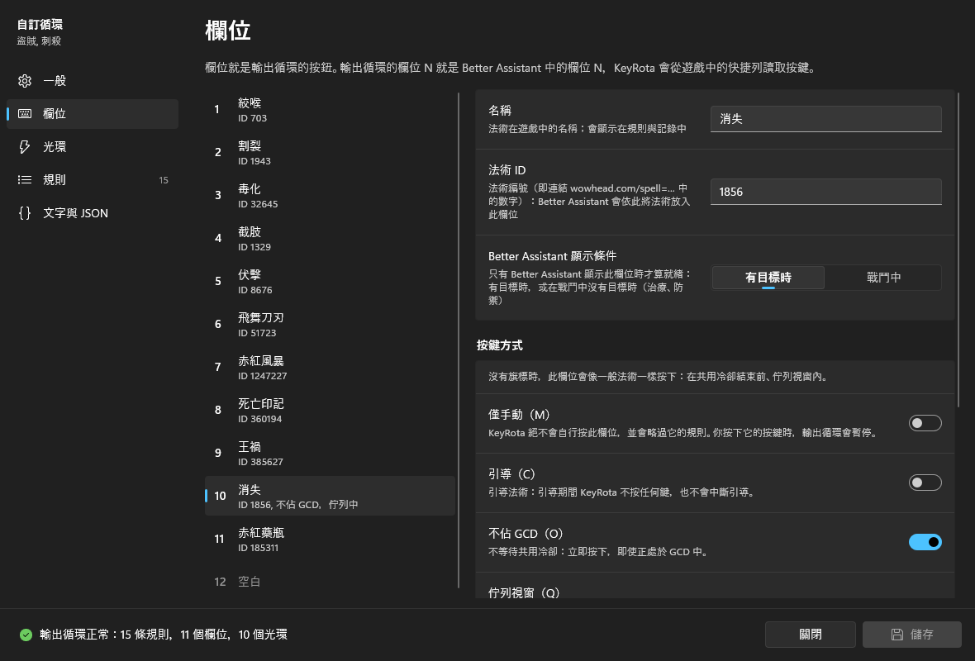Select slot 3 毒化
This screenshot has width=975, height=661.
(330, 195)
